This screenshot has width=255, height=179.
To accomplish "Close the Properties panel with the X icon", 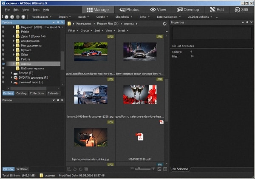I will pos(251,22).
